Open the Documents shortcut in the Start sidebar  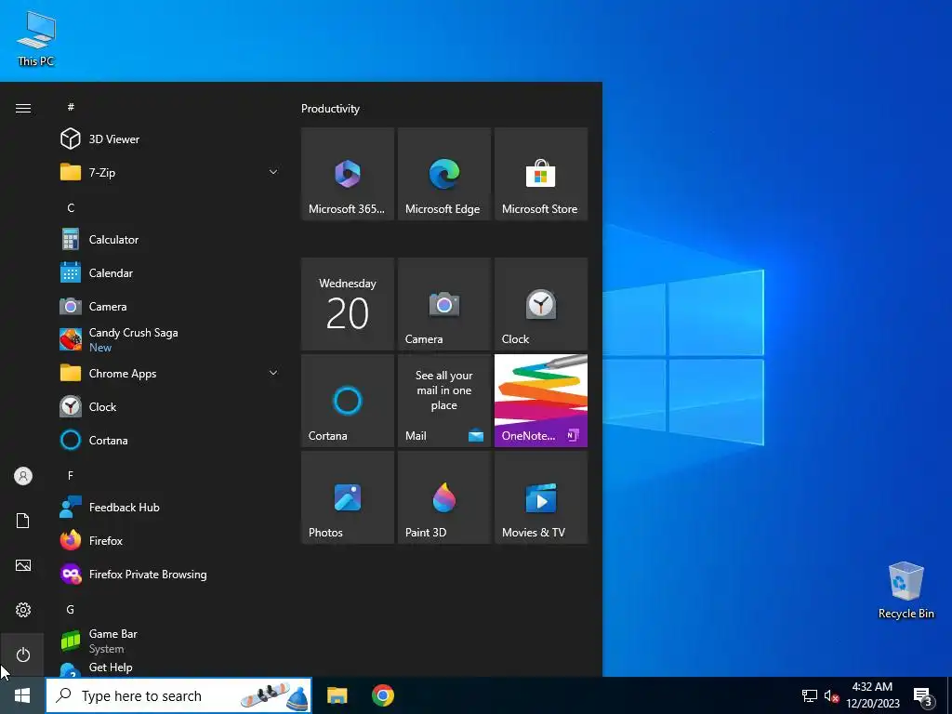point(23,521)
